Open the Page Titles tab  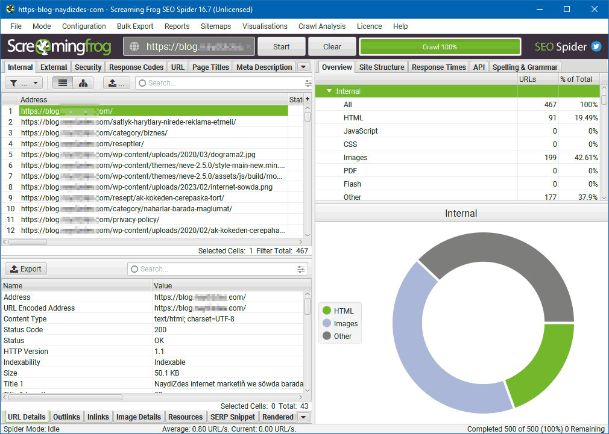tap(210, 67)
